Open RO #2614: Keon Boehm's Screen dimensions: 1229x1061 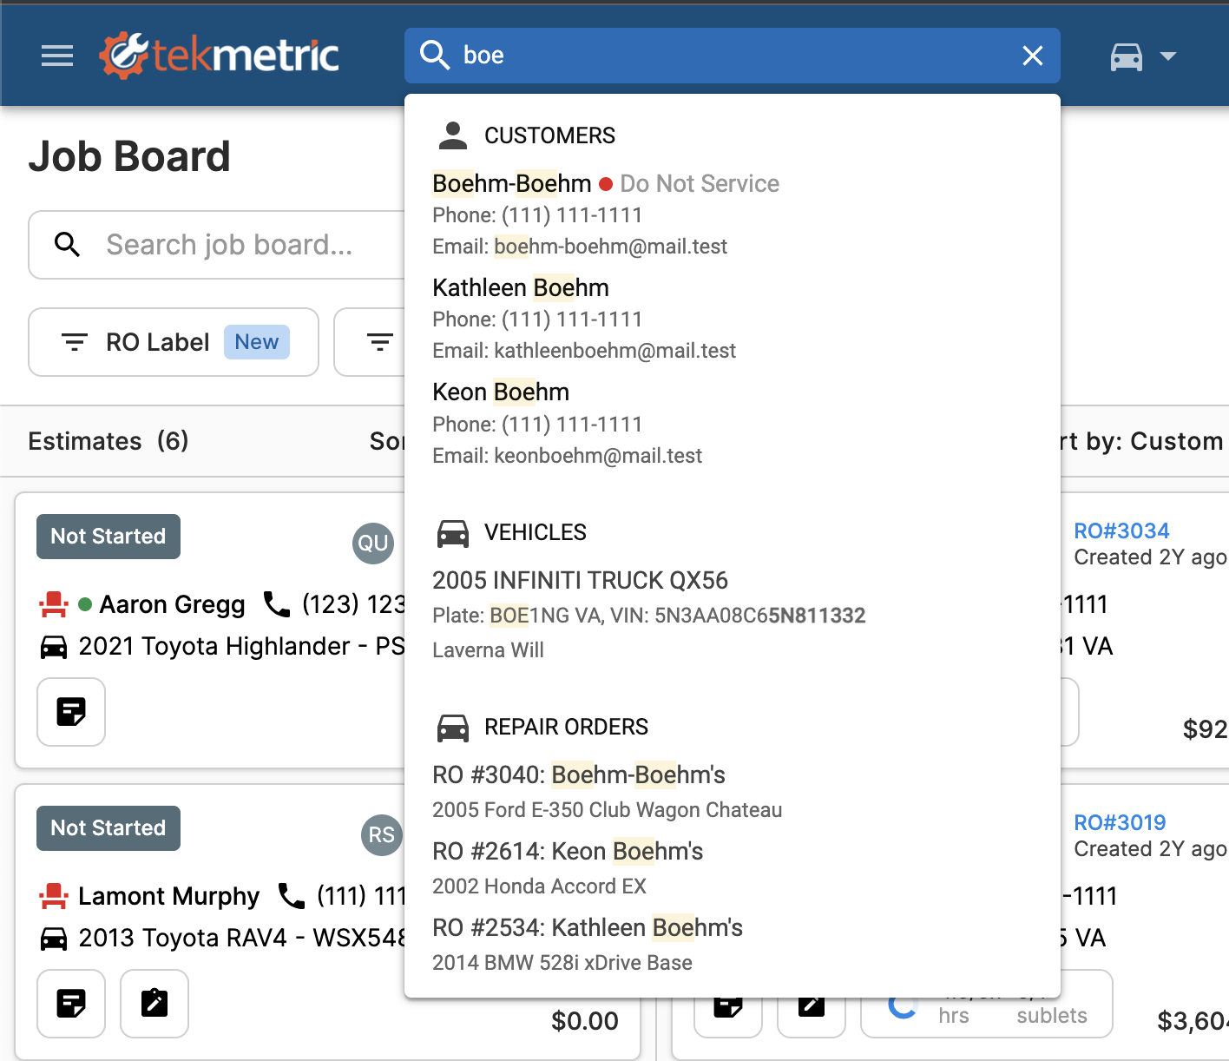pos(568,852)
